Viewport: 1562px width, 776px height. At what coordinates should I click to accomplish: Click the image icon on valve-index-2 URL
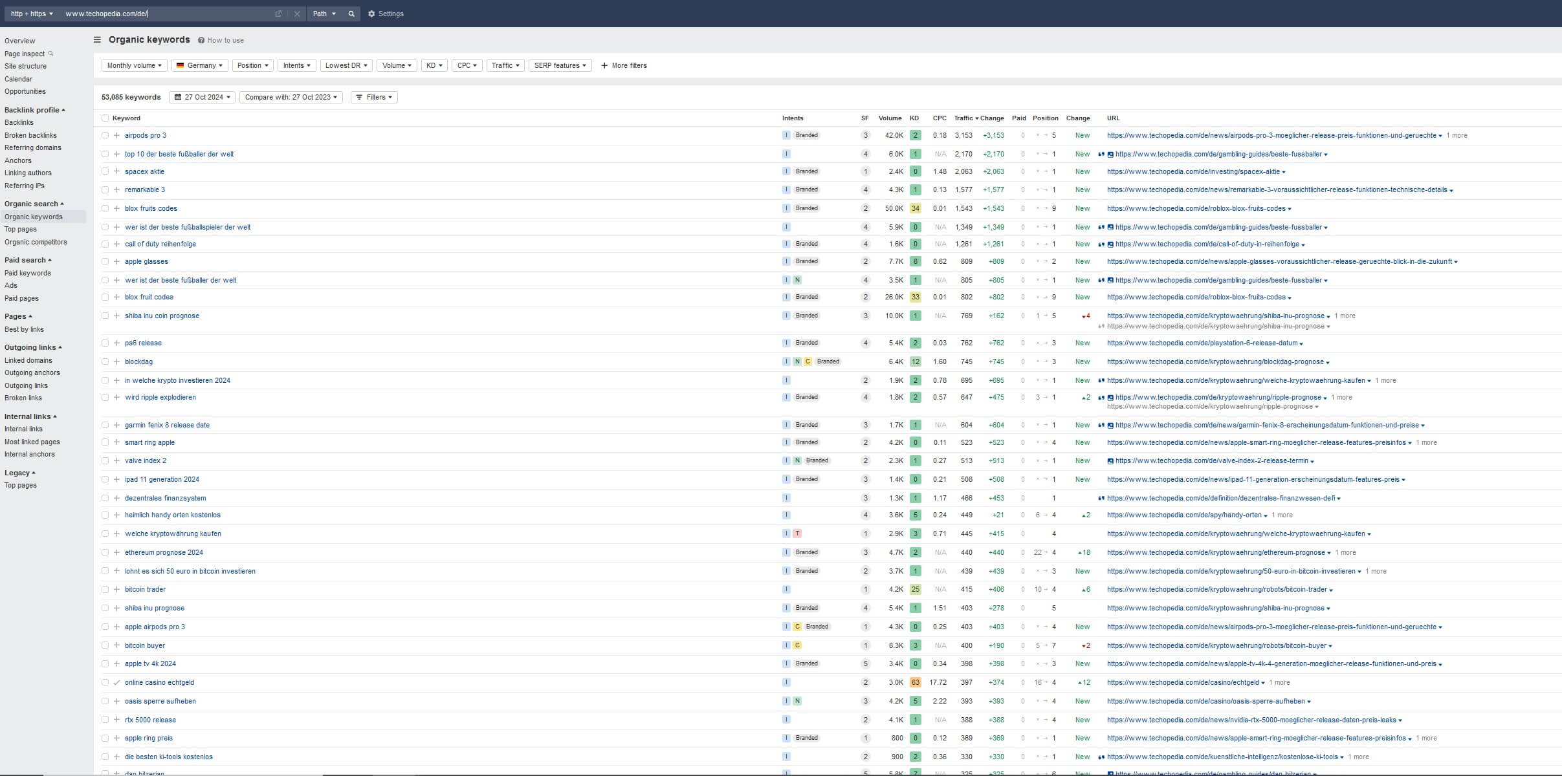(1110, 461)
